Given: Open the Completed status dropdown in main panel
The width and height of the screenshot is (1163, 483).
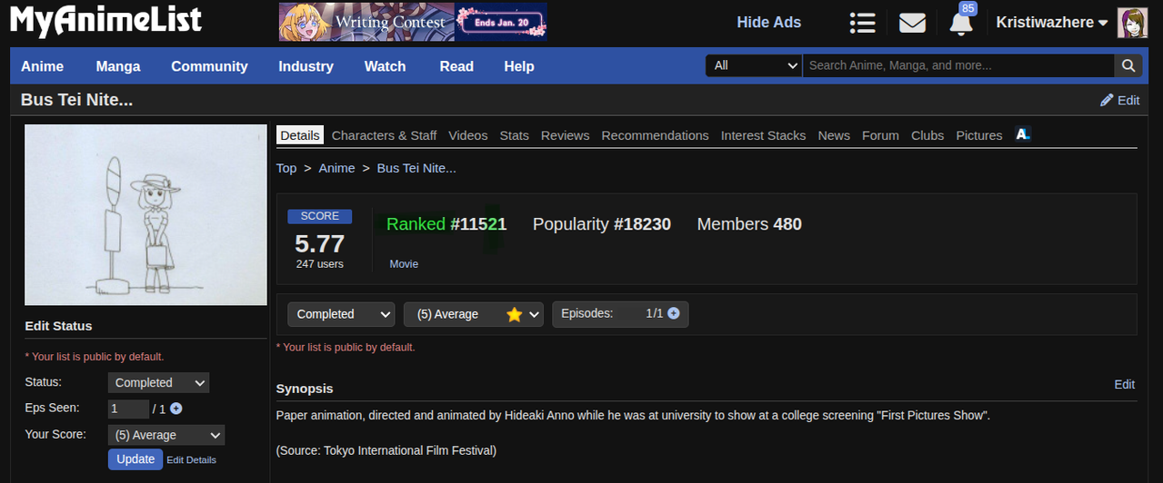Looking at the screenshot, I should (341, 314).
